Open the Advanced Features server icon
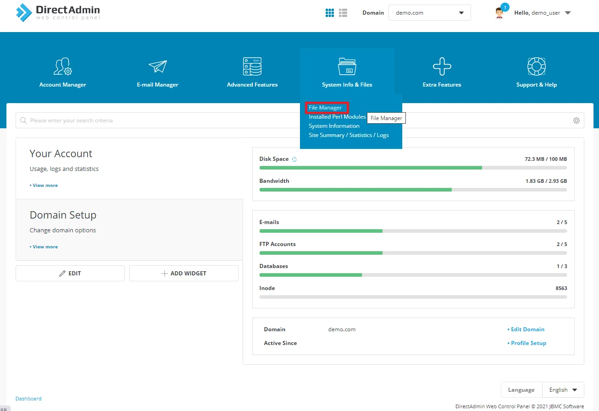 coord(252,67)
